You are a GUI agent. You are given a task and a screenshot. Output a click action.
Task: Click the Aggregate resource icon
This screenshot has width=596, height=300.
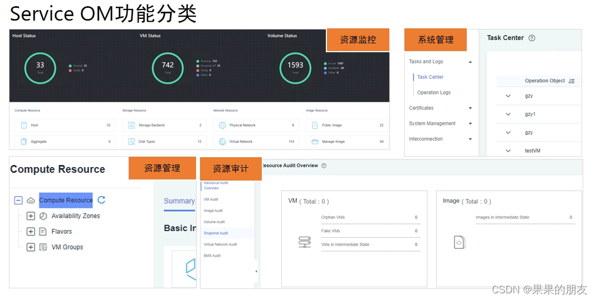(x=23, y=142)
